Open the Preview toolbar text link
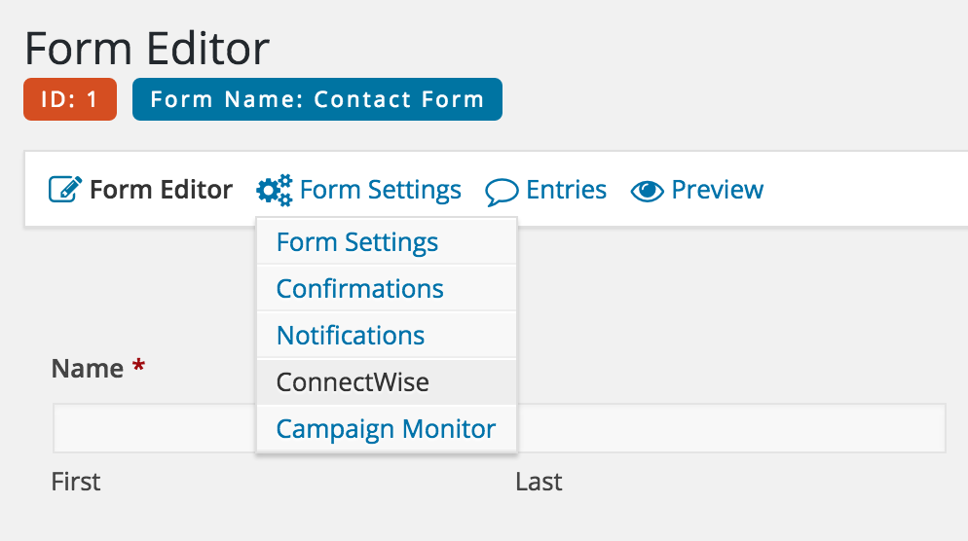 pos(718,190)
